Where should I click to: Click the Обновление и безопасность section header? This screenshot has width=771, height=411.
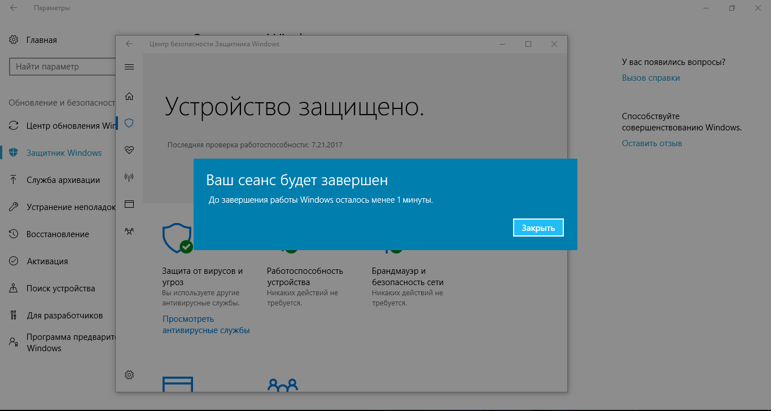point(62,103)
